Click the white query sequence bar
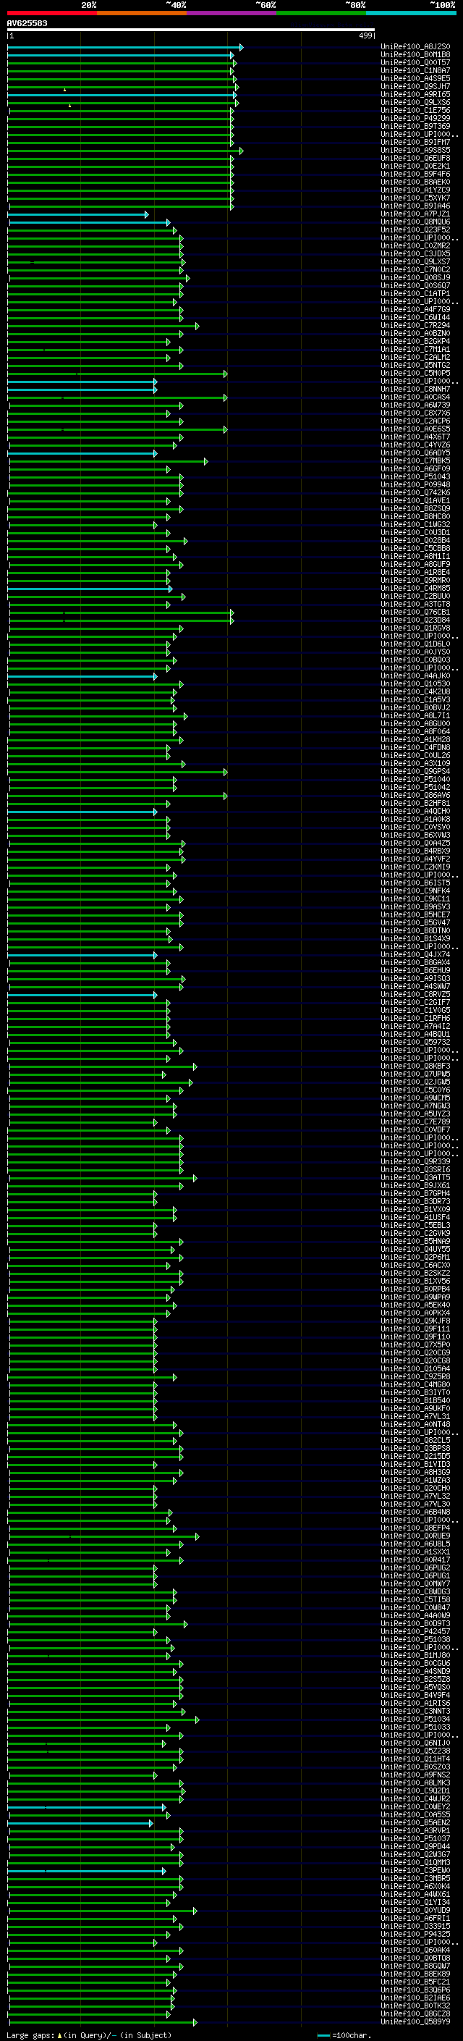Viewport: 463px width, 2041px height. point(191,29)
